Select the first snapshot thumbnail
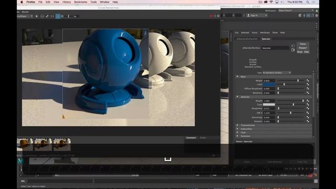This screenshot has height=189, width=336. [x=25, y=144]
